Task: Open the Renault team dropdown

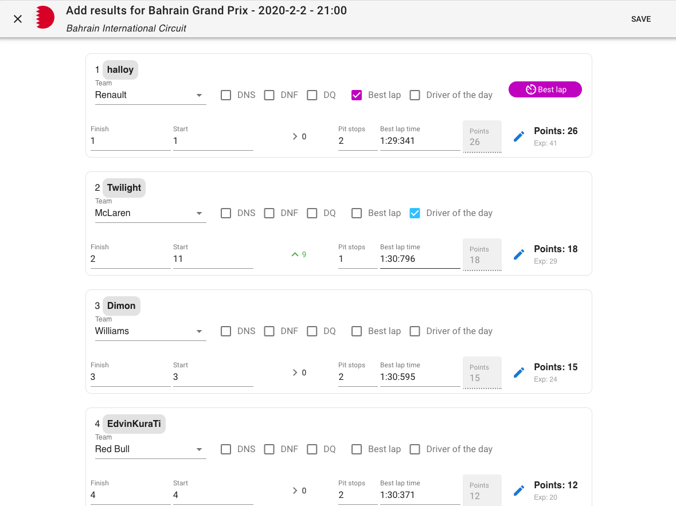Action: coord(150,95)
